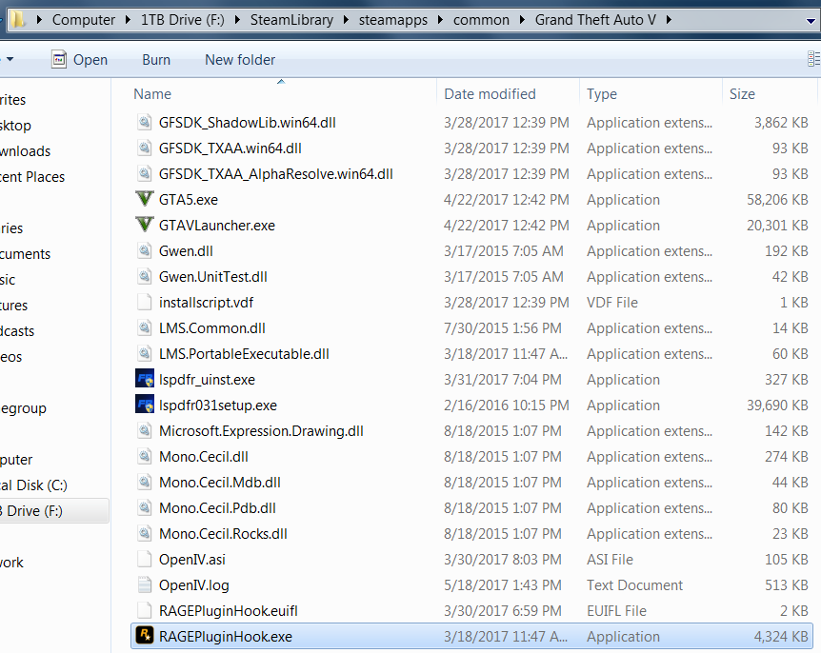Expand the arrow after common breadcrumb
821x653 pixels.
tap(522, 20)
